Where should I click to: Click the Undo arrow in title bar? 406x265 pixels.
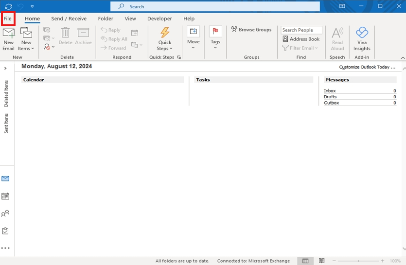click(x=21, y=6)
